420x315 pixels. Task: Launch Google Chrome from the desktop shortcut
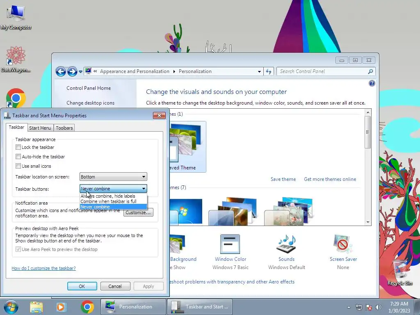tap(16, 98)
